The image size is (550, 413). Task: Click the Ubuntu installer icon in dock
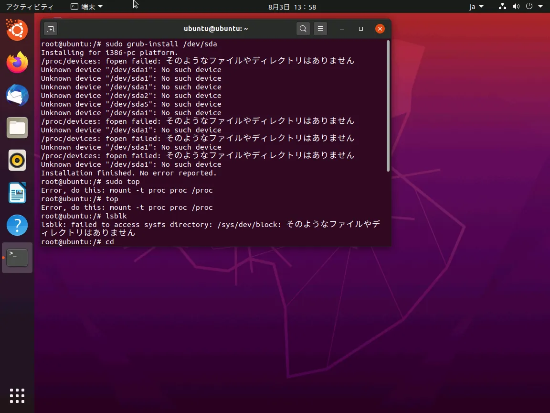coord(17,30)
